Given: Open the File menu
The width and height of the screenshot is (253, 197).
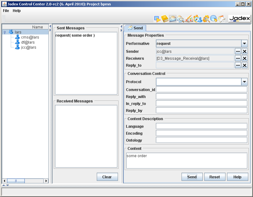Looking at the screenshot, I should click(x=6, y=11).
